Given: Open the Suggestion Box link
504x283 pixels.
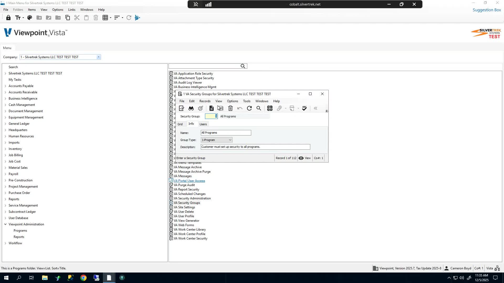Looking at the screenshot, I should click(487, 10).
